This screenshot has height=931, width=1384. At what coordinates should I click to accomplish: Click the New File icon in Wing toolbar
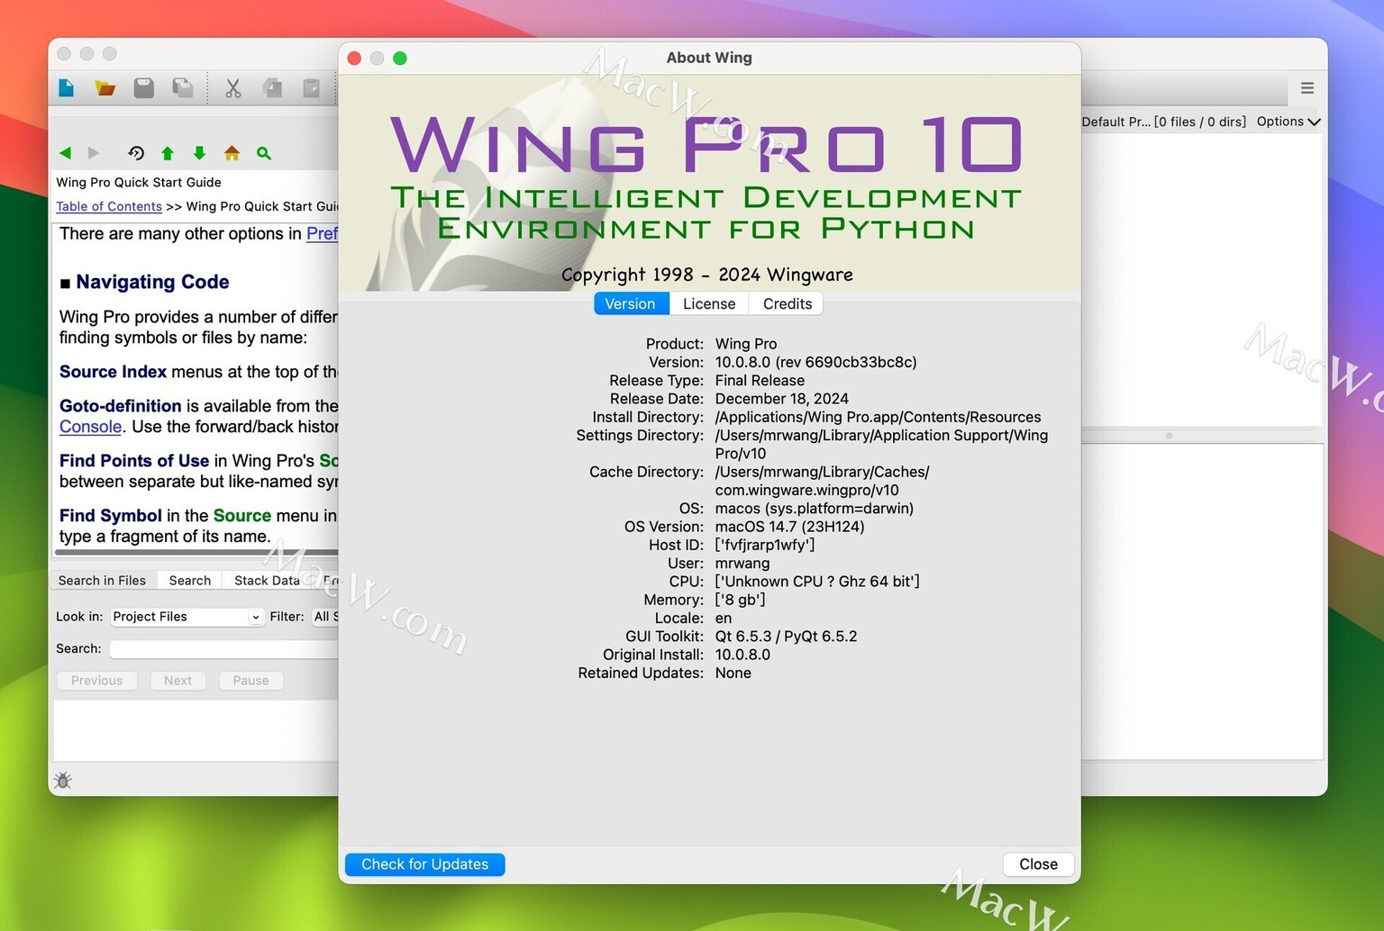pyautogui.click(x=67, y=87)
